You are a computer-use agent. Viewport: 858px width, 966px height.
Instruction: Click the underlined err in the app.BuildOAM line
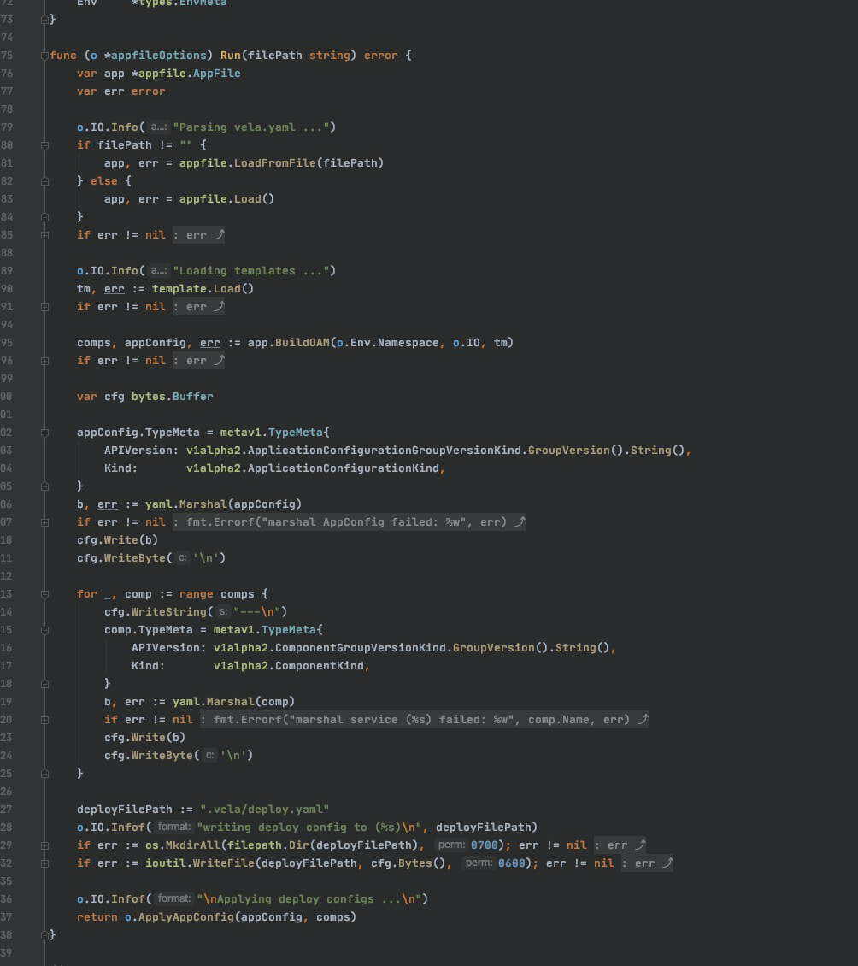(x=209, y=342)
